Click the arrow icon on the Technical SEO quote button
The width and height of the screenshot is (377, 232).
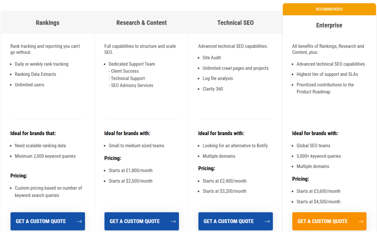click(267, 221)
